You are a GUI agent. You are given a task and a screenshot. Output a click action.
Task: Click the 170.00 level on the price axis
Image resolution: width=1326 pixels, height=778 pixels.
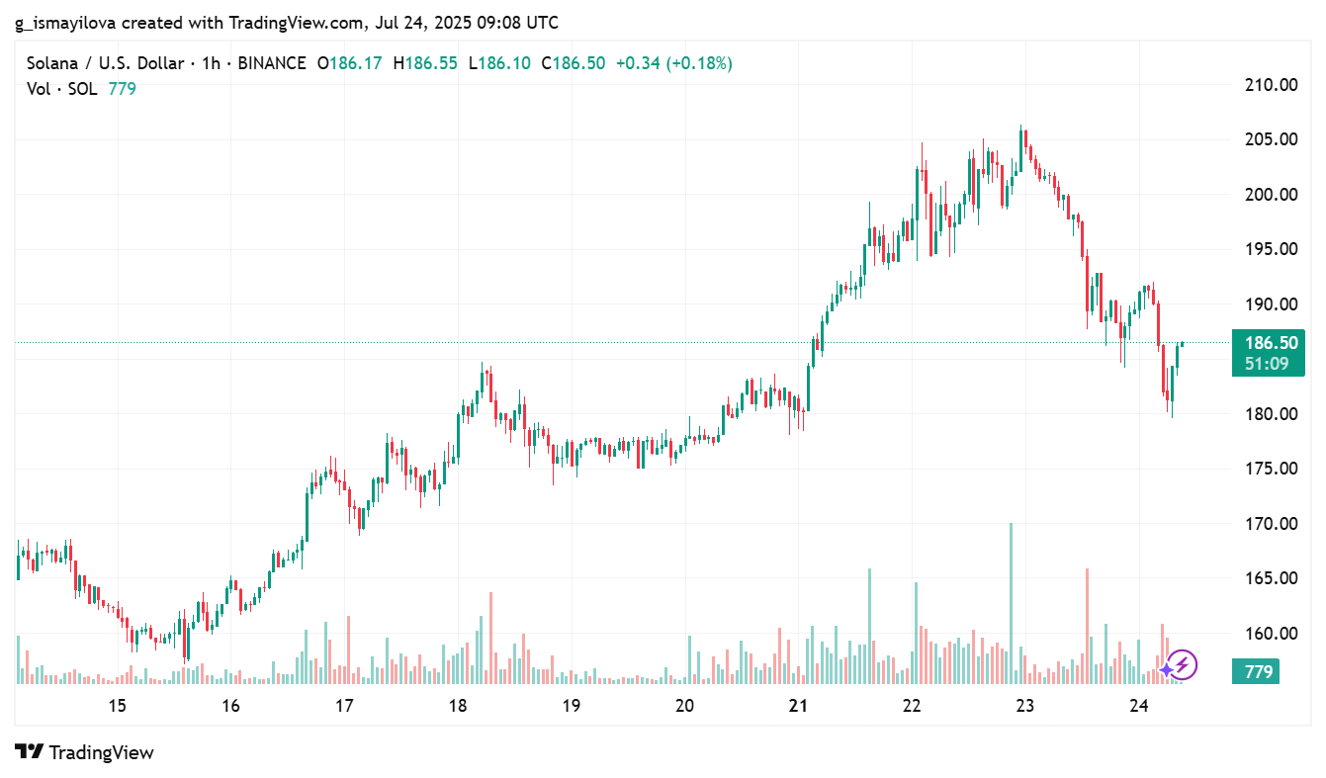pos(1271,523)
